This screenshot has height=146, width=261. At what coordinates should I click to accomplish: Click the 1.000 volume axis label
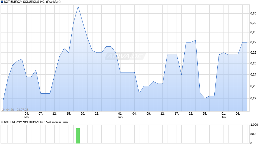[254, 125]
